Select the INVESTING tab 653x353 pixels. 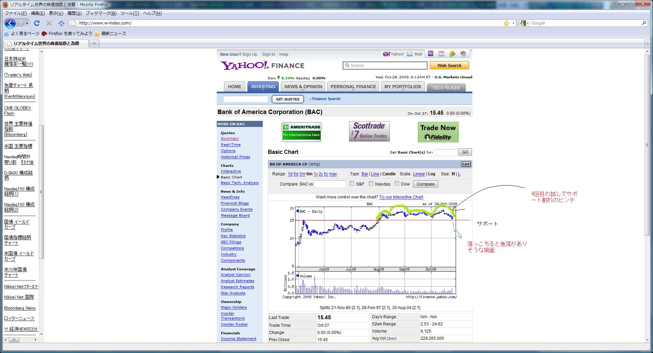tap(263, 86)
